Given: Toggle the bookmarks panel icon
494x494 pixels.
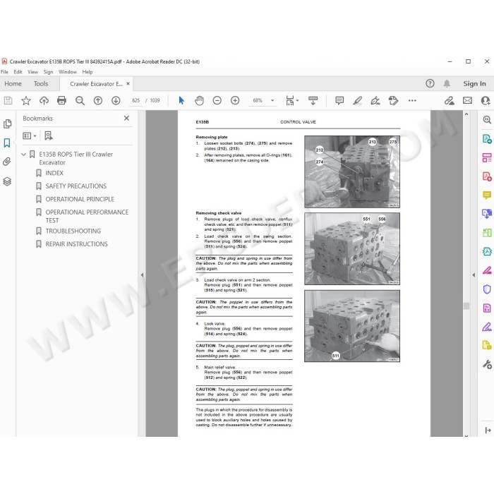Looking at the screenshot, I should pyautogui.click(x=7, y=143).
